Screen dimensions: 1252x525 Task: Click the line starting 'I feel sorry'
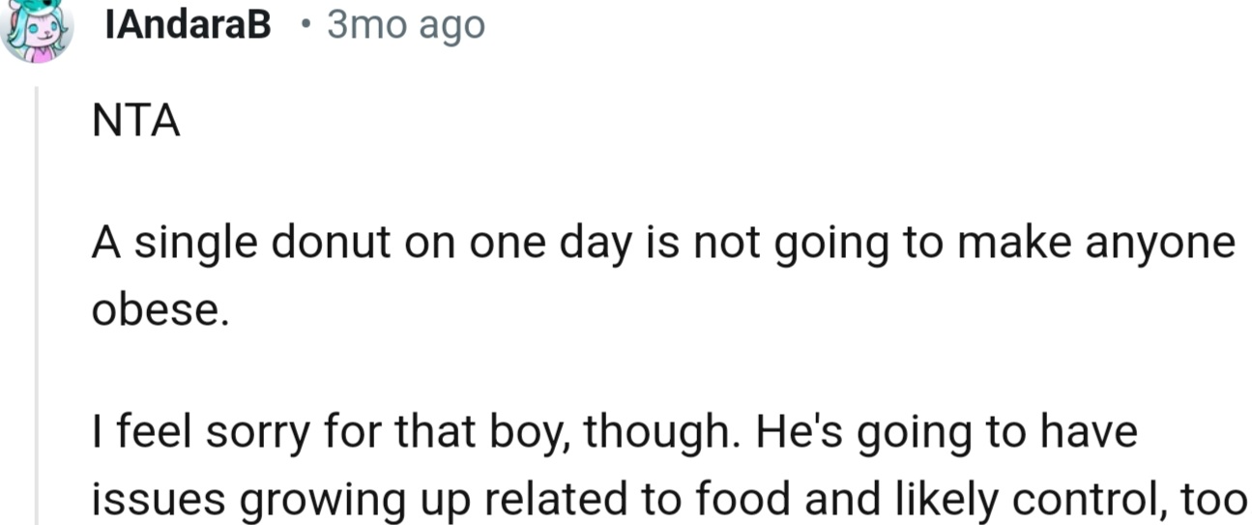(x=614, y=431)
